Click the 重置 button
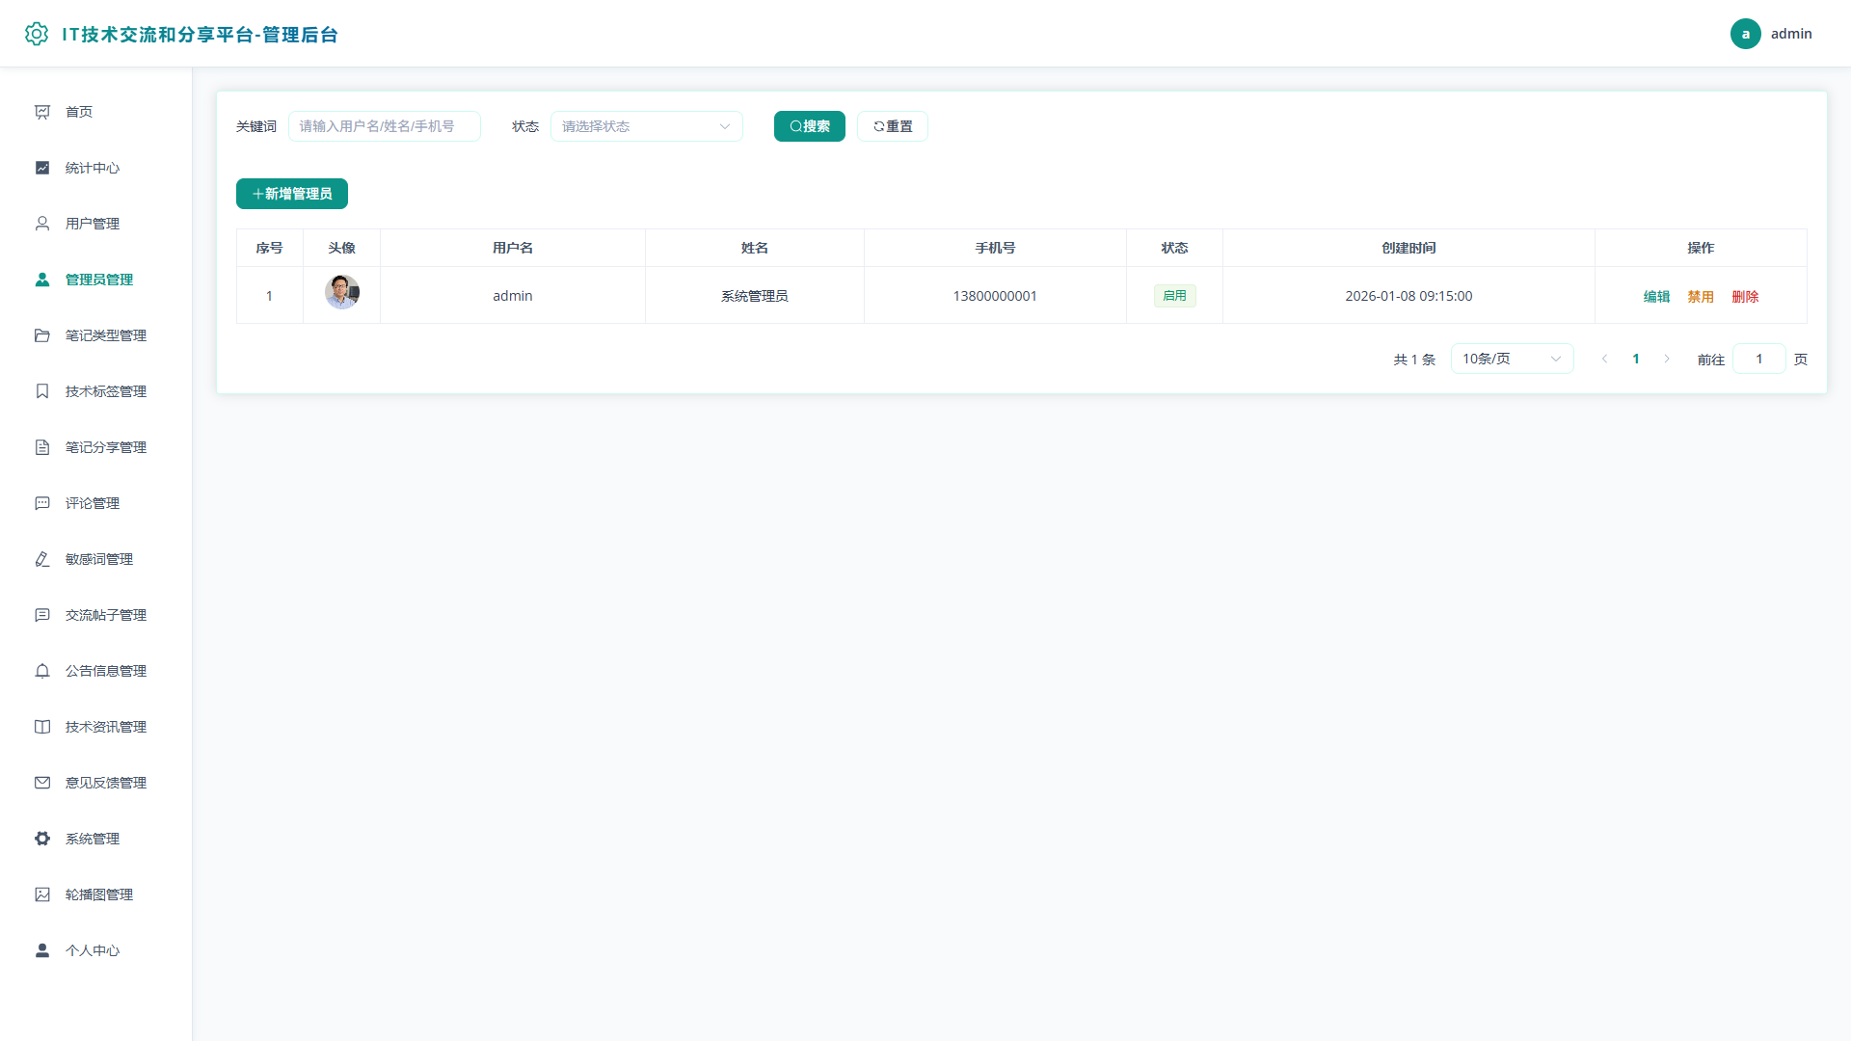 [893, 126]
